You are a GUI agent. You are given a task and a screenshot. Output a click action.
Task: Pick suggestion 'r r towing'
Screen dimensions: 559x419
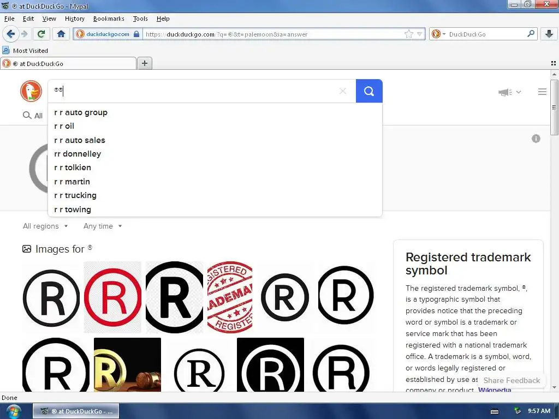tap(215, 209)
